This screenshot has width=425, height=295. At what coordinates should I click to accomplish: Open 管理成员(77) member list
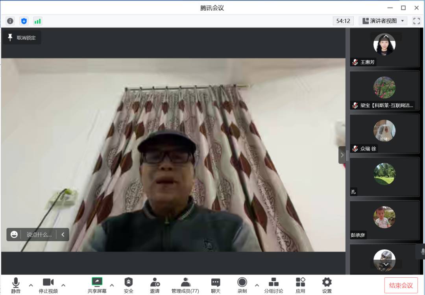[x=185, y=285]
